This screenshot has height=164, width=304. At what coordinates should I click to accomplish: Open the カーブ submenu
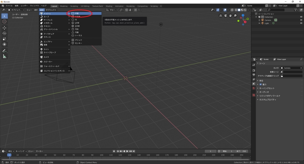click(55, 17)
